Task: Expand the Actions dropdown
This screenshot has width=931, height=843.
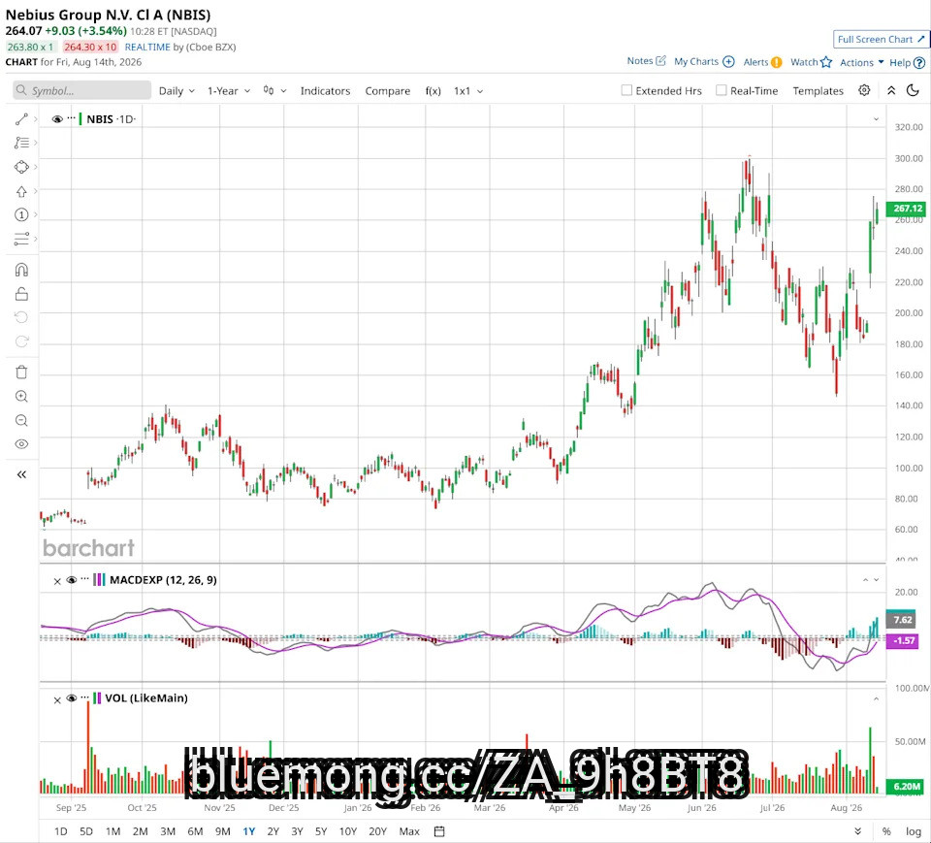Action: (861, 62)
